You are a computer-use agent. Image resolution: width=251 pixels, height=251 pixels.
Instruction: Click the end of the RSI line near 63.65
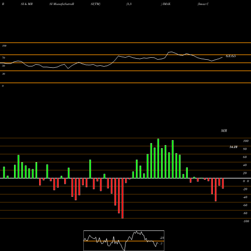tap(222, 57)
